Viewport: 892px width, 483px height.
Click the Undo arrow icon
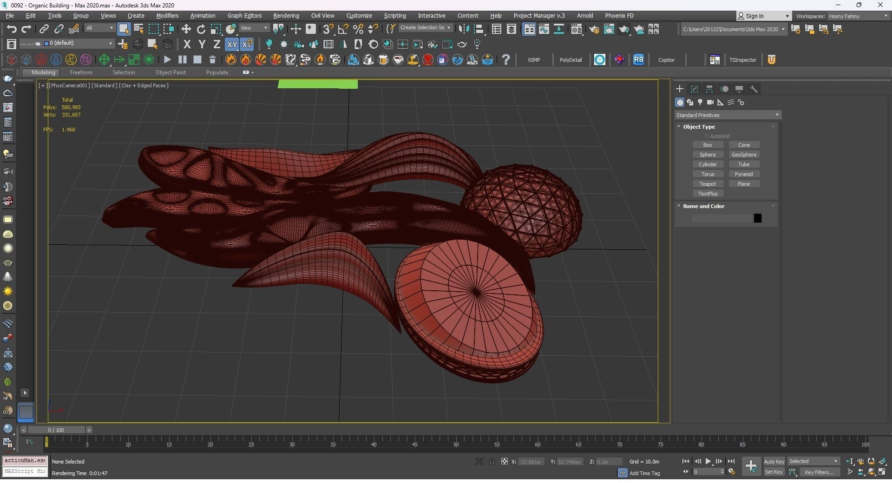(x=11, y=29)
